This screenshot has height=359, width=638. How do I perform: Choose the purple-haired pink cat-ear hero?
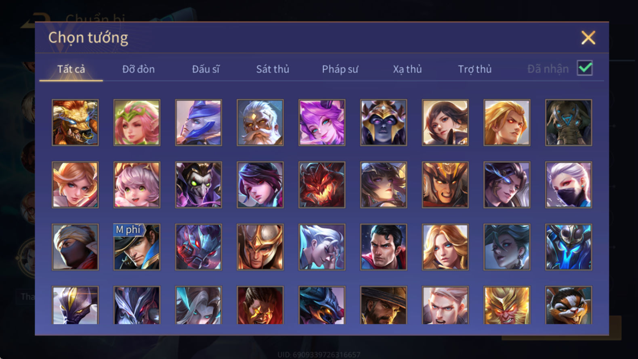pyautogui.click(x=322, y=122)
